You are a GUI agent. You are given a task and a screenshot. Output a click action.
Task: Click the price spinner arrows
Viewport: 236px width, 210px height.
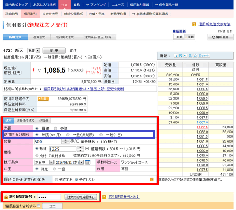point(80,149)
